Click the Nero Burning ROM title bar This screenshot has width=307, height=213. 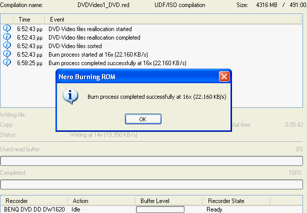pos(135,77)
